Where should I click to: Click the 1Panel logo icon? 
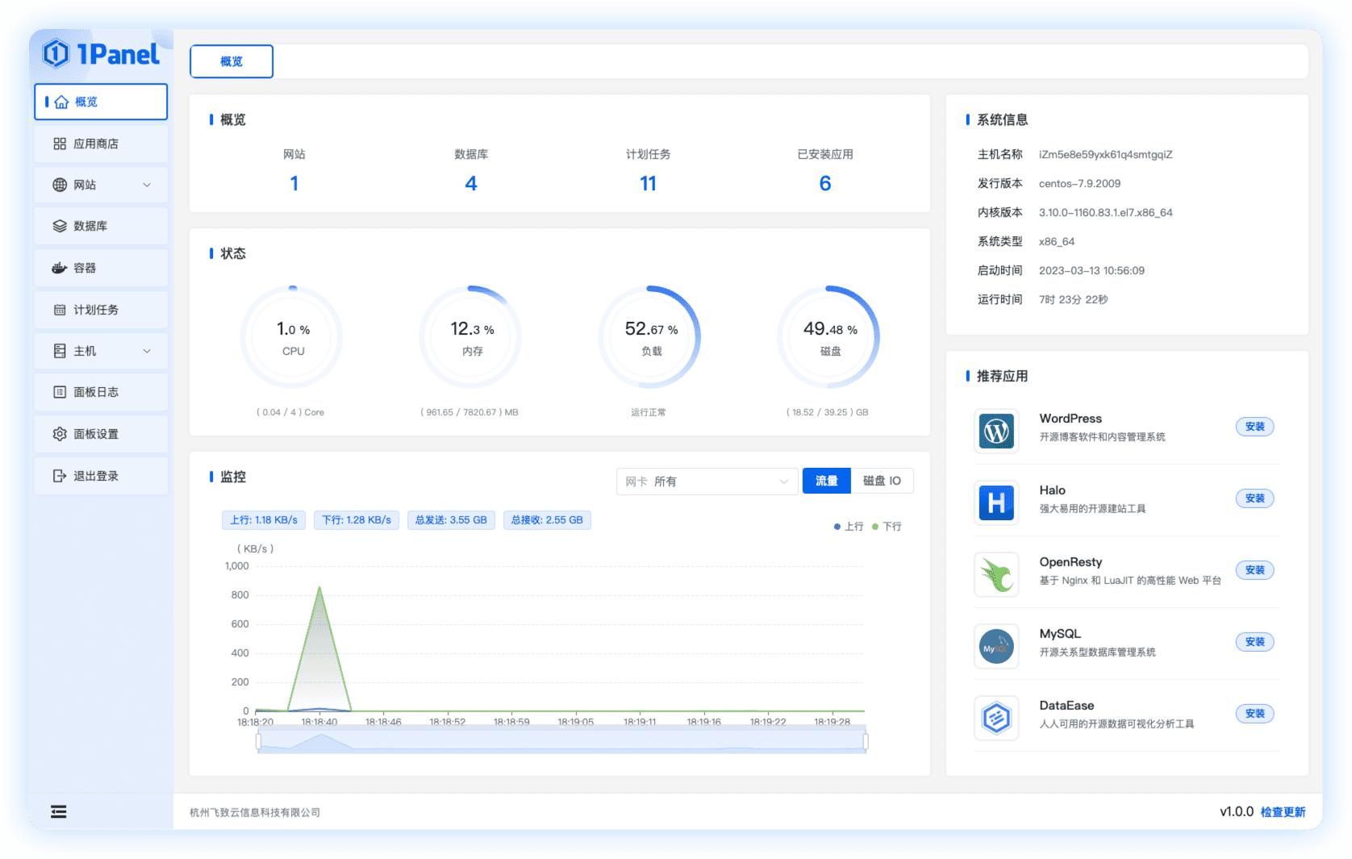coord(56,53)
